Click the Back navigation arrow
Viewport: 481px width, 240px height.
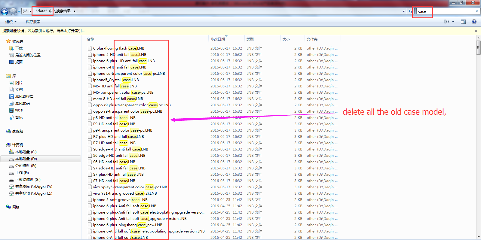[x=5, y=11]
